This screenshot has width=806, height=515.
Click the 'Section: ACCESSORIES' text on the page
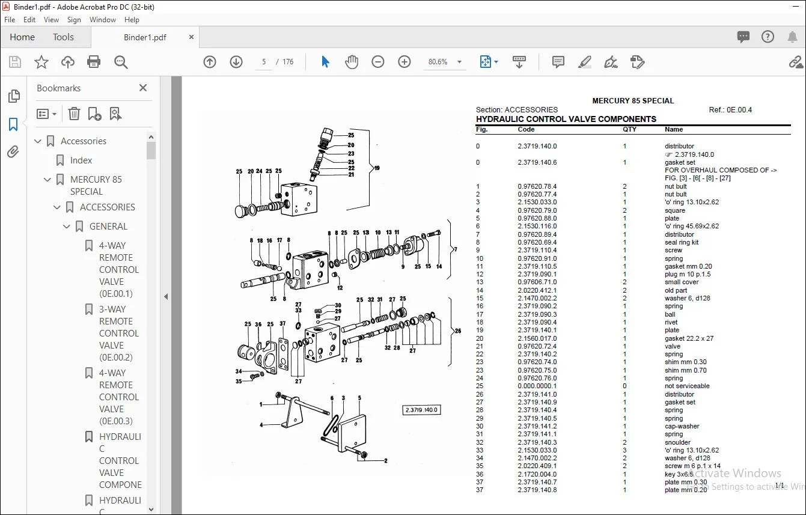pyautogui.click(x=517, y=110)
